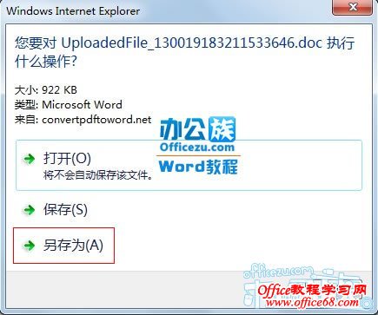Click the 将不会自动保存该文件。 description text
The height and width of the screenshot is (315, 378).
(x=98, y=175)
